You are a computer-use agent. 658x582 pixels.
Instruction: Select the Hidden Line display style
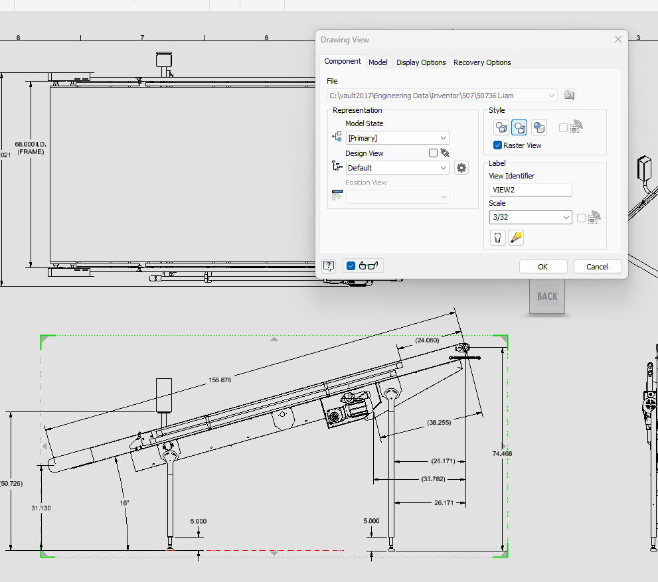(501, 127)
